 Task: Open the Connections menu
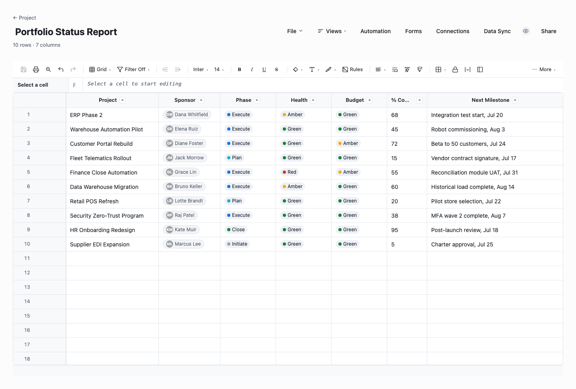(453, 31)
